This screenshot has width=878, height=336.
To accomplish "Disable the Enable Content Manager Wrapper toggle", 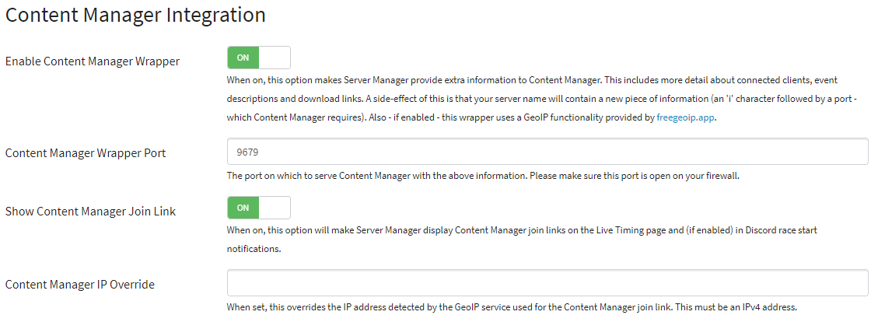I will (258, 58).
